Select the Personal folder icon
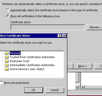 click(x=7, y=53)
